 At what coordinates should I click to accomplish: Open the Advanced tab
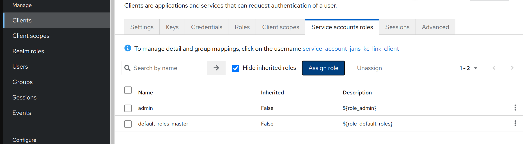(x=435, y=27)
